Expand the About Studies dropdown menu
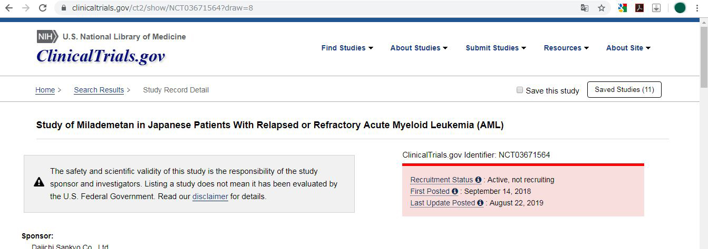This screenshot has height=249, width=708. (x=419, y=48)
